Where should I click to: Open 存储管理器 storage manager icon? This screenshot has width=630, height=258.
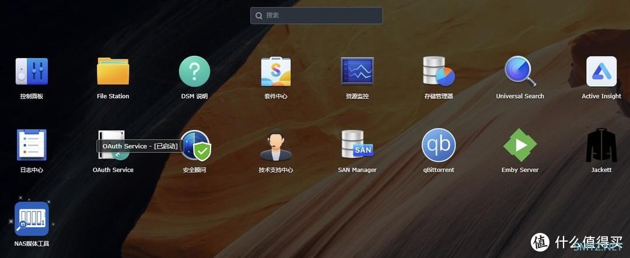(438, 71)
